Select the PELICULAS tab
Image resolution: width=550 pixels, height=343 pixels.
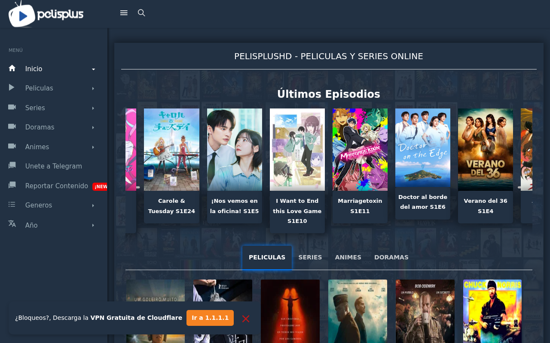pos(267,257)
